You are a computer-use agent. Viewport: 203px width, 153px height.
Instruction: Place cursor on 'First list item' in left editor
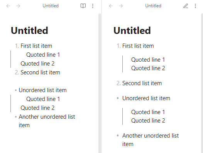click(x=36, y=46)
